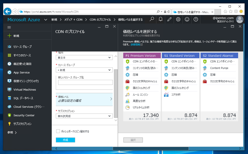This screenshot has width=248, height=154.
Task: Expand 参照 in the sidebar
Action: click(x=12, y=133)
